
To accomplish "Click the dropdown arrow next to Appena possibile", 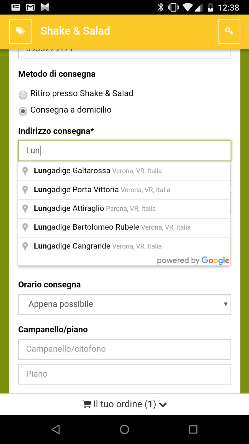I will click(225, 304).
